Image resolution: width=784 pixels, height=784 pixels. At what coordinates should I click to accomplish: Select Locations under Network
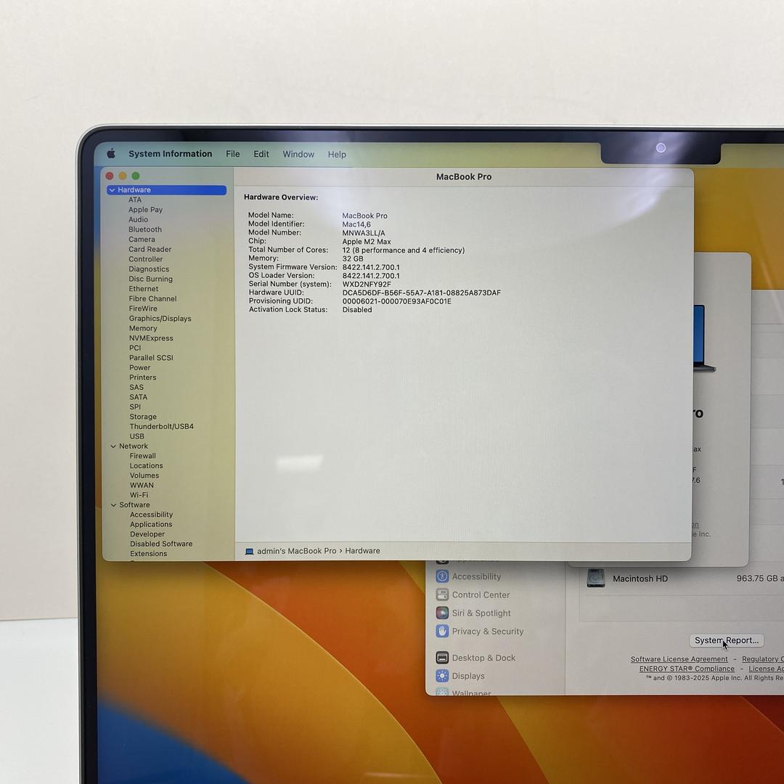147,465
